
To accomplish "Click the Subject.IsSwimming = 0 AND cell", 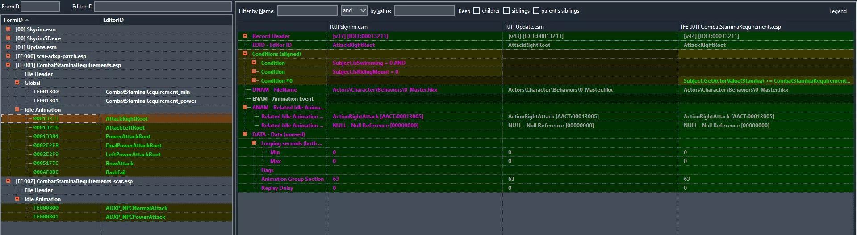I will [x=414, y=63].
